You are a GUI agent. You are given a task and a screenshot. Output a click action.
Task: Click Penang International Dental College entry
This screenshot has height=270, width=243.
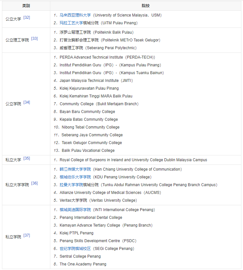91,218
